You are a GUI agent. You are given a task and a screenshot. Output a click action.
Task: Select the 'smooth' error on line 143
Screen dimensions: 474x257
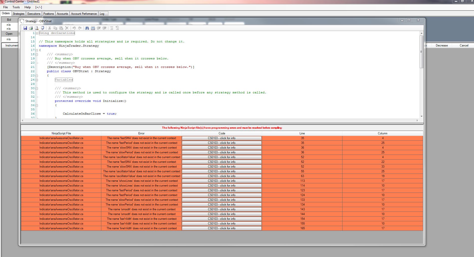click(x=222, y=209)
